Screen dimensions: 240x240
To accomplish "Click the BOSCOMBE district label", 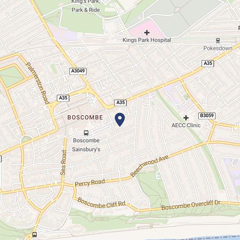I will pos(85,117).
